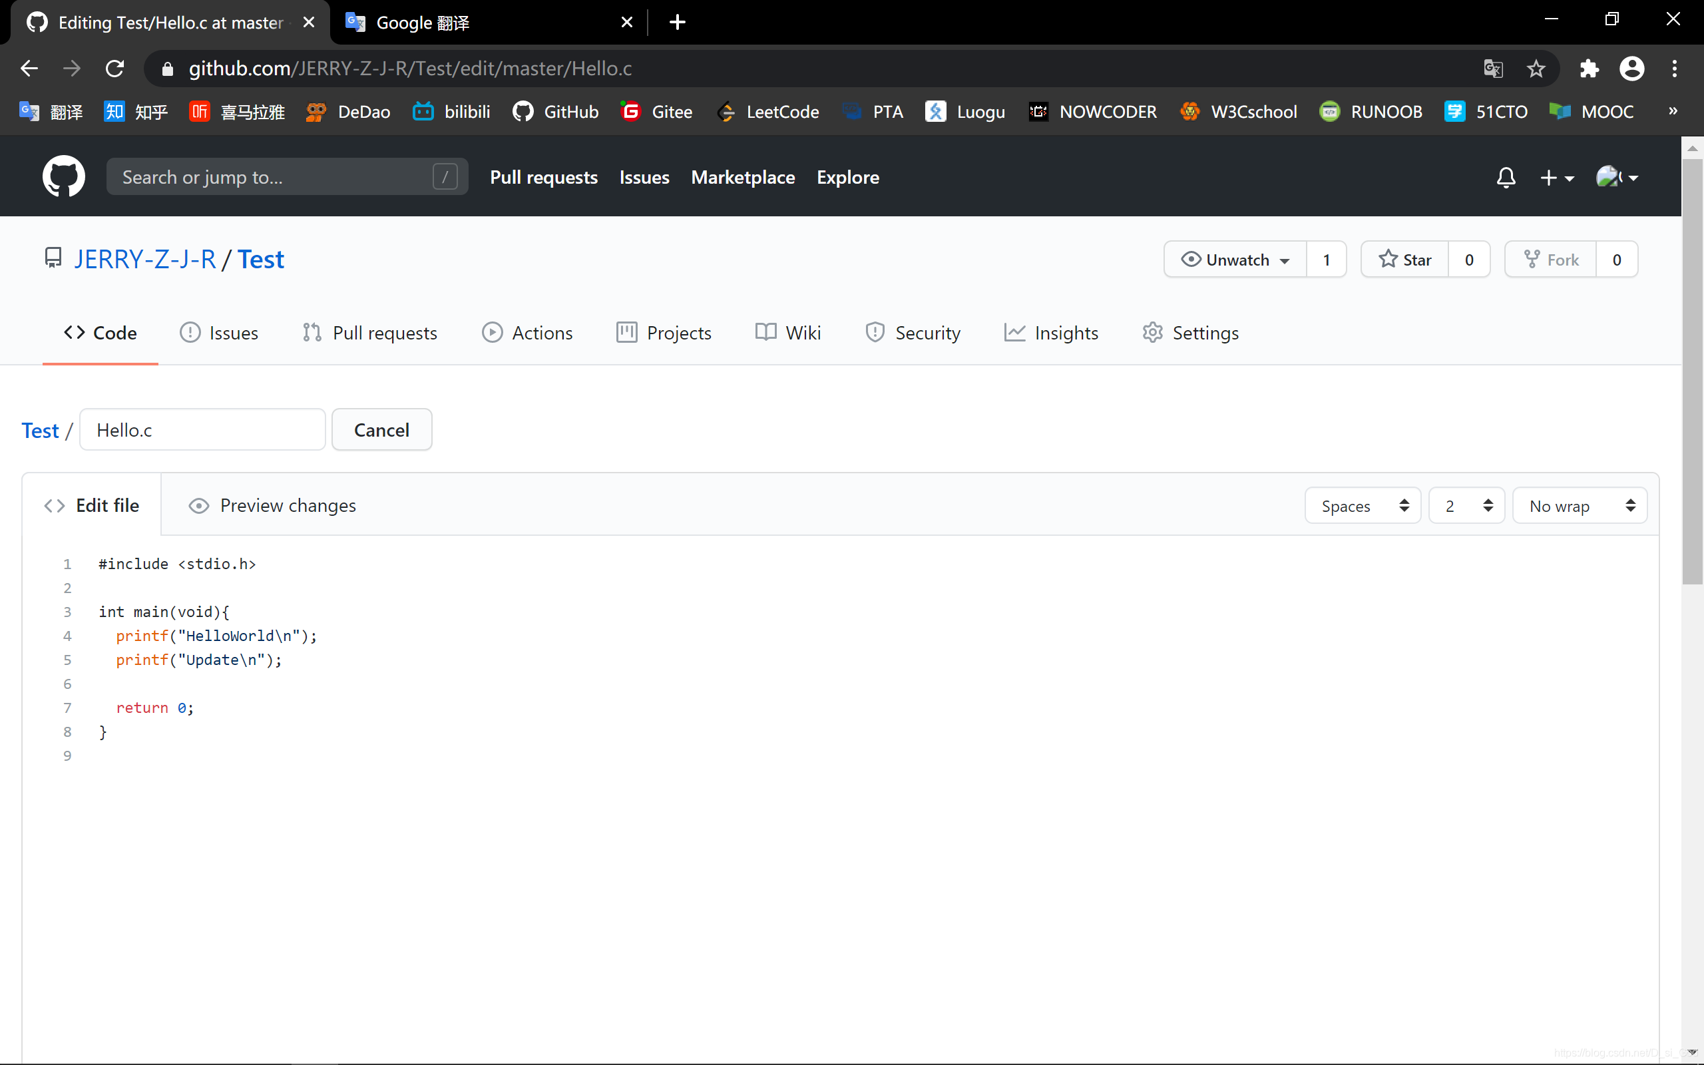Switch to Preview changes tab
1704x1065 pixels.
point(272,506)
